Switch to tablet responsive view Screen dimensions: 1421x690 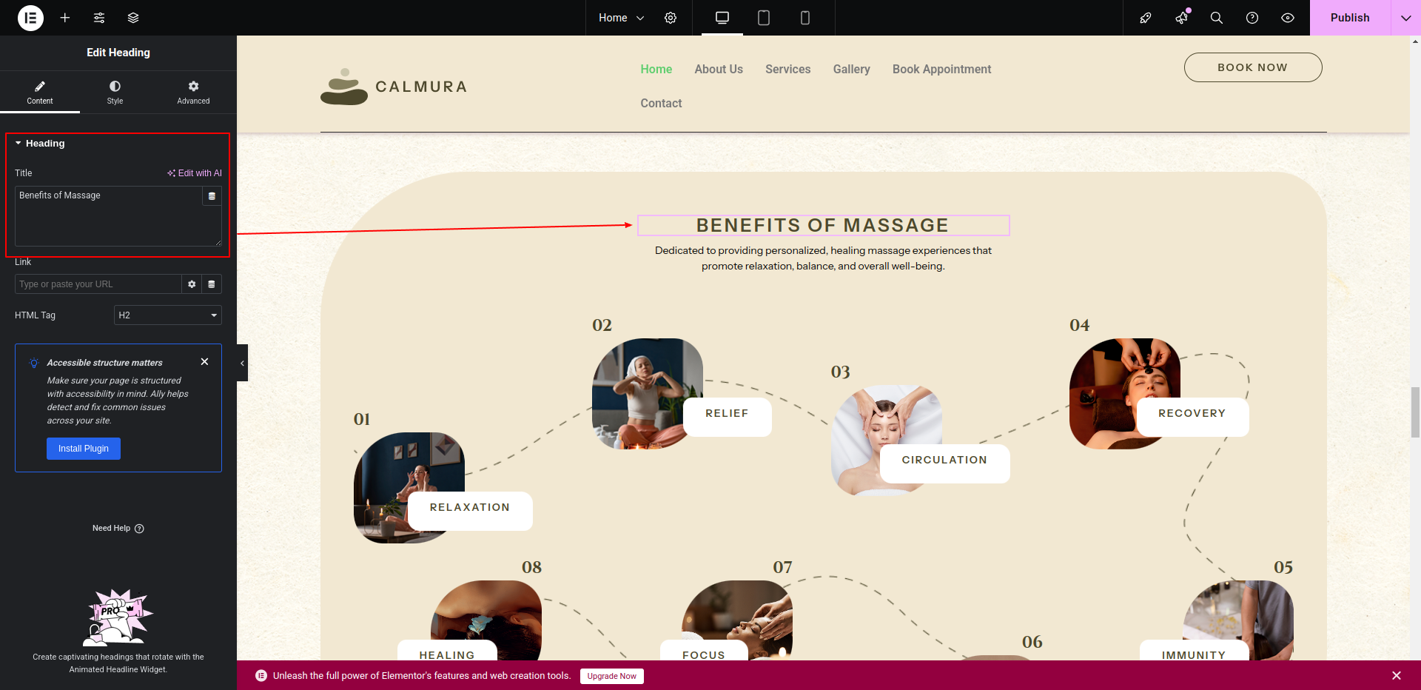pos(764,18)
